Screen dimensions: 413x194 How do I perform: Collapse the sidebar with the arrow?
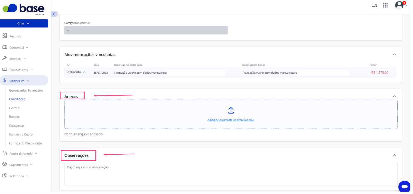54,14
